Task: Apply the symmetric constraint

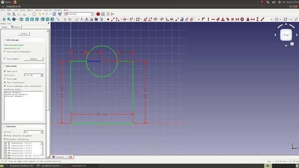Action: click(237, 19)
